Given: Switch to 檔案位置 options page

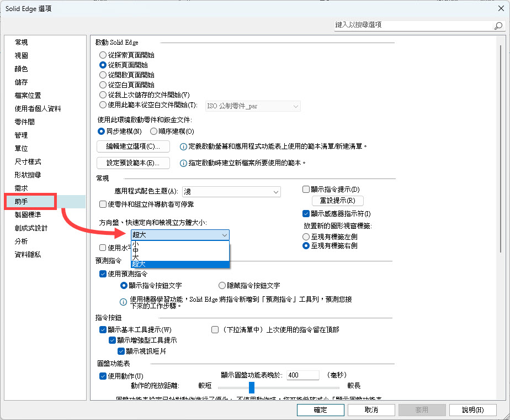Looking at the screenshot, I should point(28,96).
